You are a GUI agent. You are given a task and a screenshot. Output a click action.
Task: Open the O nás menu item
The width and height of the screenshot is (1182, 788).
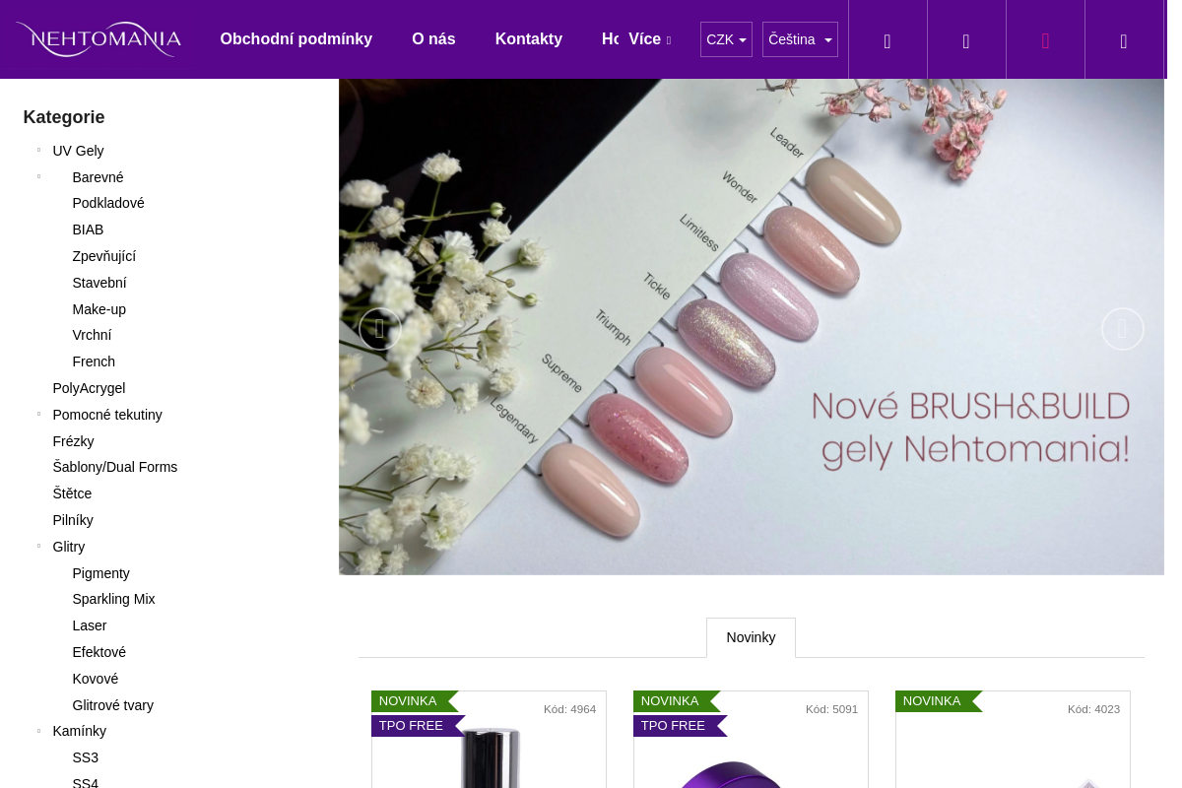[433, 39]
